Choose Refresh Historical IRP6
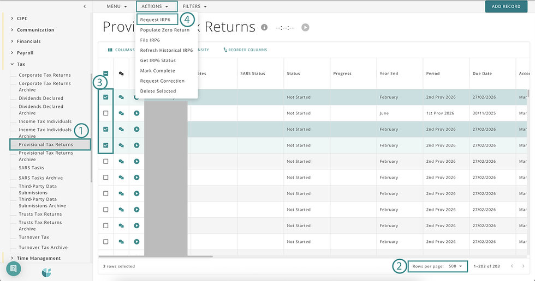The width and height of the screenshot is (535, 281). click(167, 50)
